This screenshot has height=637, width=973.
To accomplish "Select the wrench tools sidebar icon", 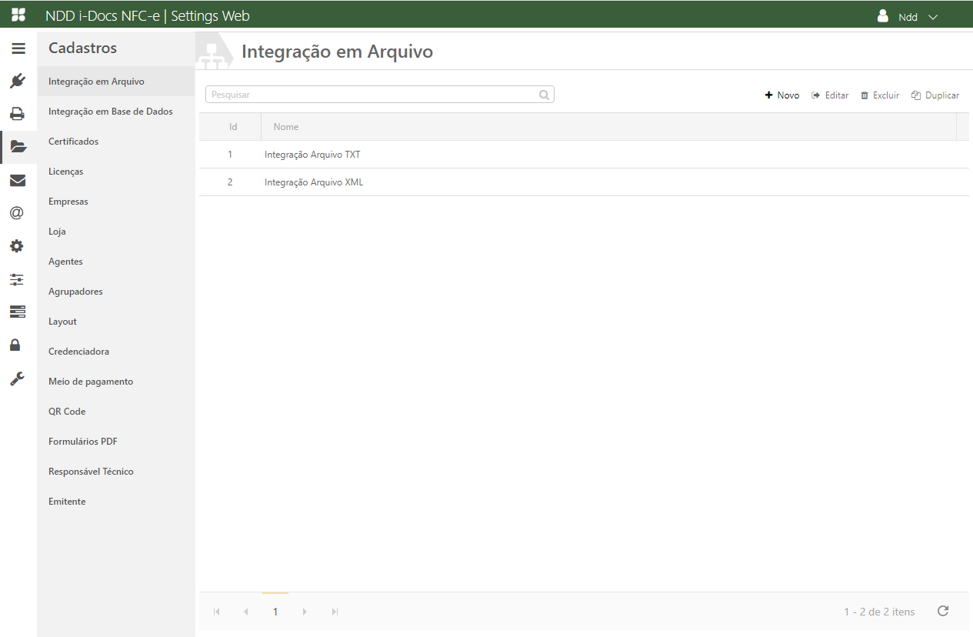I will click(17, 379).
